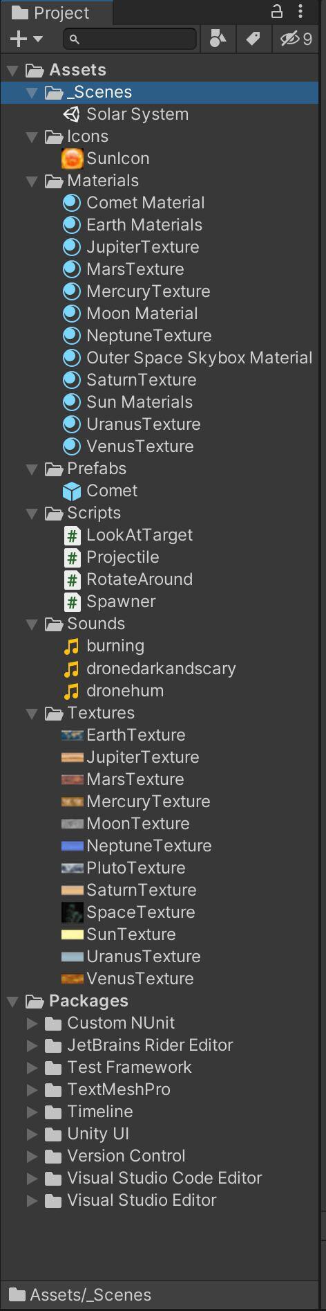Image resolution: width=326 pixels, height=1311 pixels.
Task: Toggle the Project panel lock icon
Action: pos(276,12)
